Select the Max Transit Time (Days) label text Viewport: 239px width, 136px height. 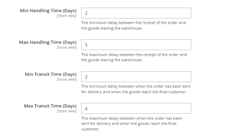50,106
